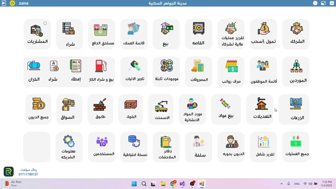This screenshot has height=189, width=336.
Task: Open نسخة احتياطية database backup icon
Action: 134,141
